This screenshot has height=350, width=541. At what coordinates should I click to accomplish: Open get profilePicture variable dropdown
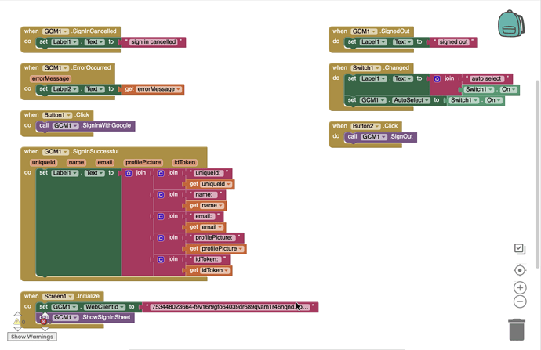tap(222, 249)
